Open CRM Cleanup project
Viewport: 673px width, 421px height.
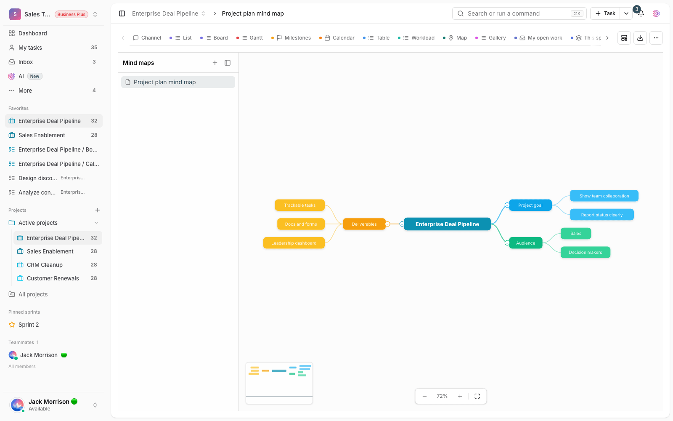point(58,265)
